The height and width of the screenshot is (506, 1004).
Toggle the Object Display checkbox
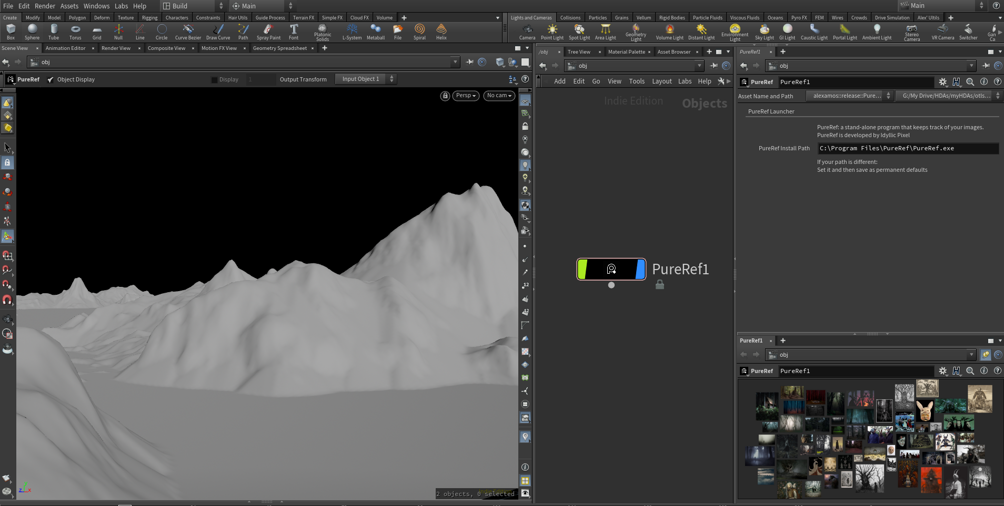[51, 80]
